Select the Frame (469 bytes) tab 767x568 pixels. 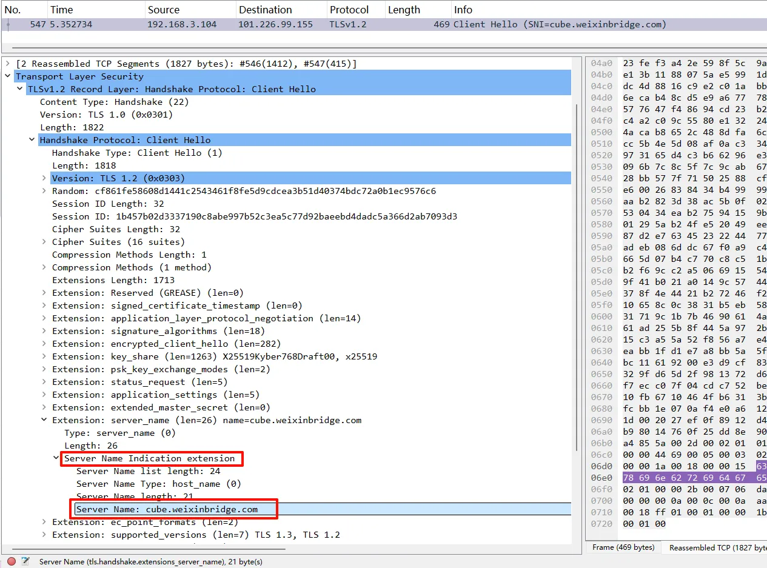(623, 547)
